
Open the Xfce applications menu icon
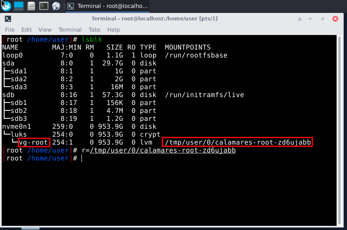coord(6,5)
